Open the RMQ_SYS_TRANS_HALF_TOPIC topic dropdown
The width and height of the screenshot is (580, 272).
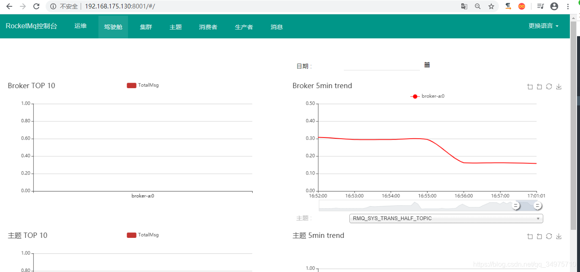tap(446, 218)
